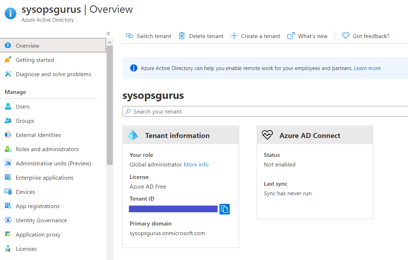The height and width of the screenshot is (260, 408).
Task: Click the Diagnose and solve problems wrench icon
Action: (8, 74)
